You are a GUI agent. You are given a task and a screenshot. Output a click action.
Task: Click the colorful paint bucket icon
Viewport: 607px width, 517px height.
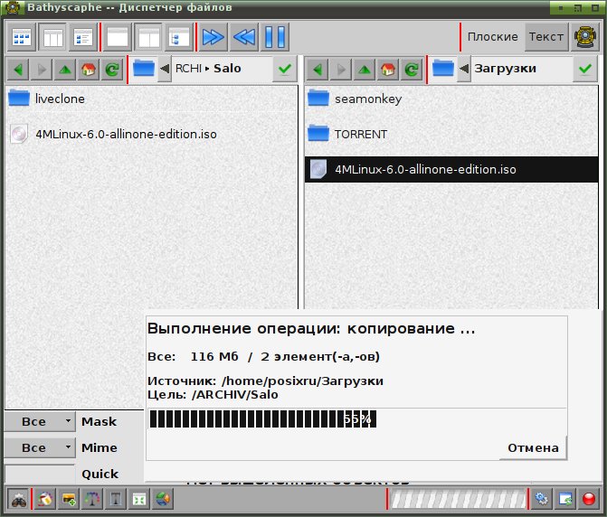pos(45,499)
